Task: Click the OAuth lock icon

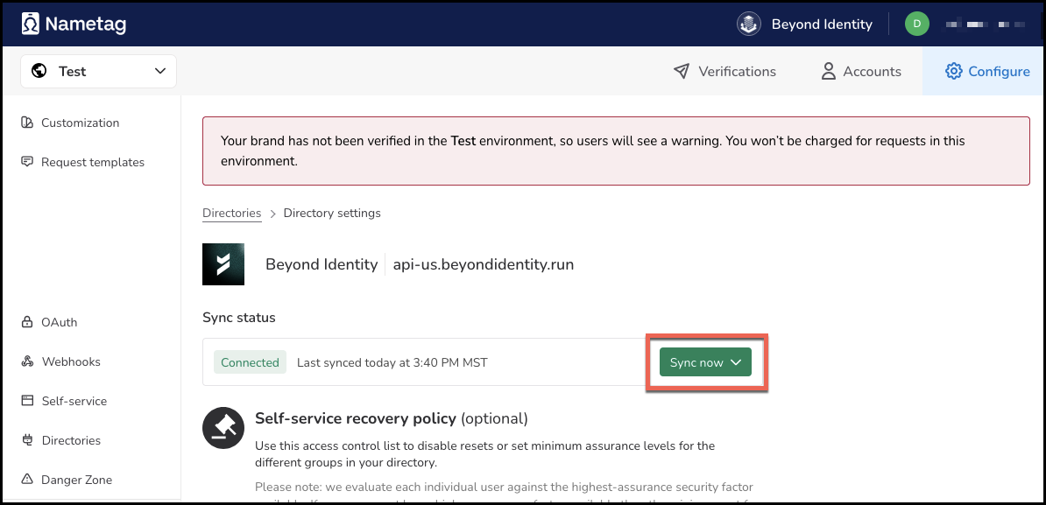Action: [27, 322]
